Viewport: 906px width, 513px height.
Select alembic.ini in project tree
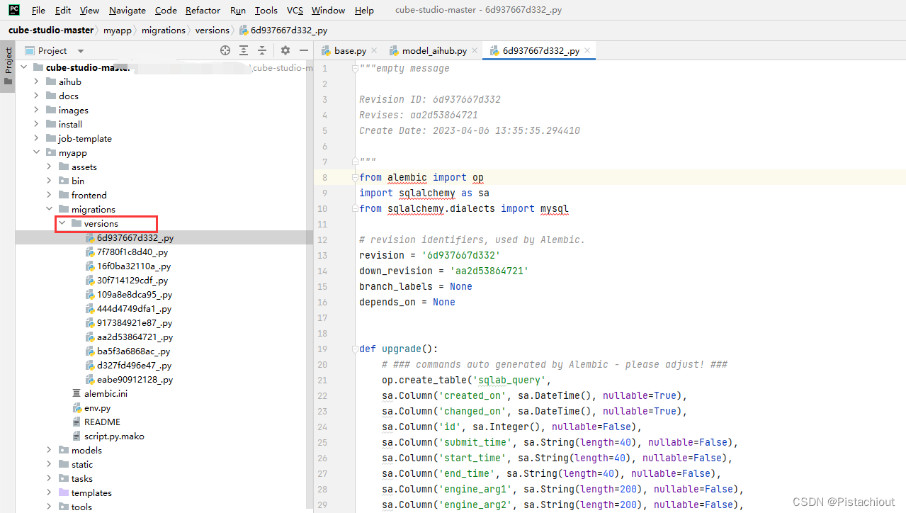pyautogui.click(x=106, y=393)
